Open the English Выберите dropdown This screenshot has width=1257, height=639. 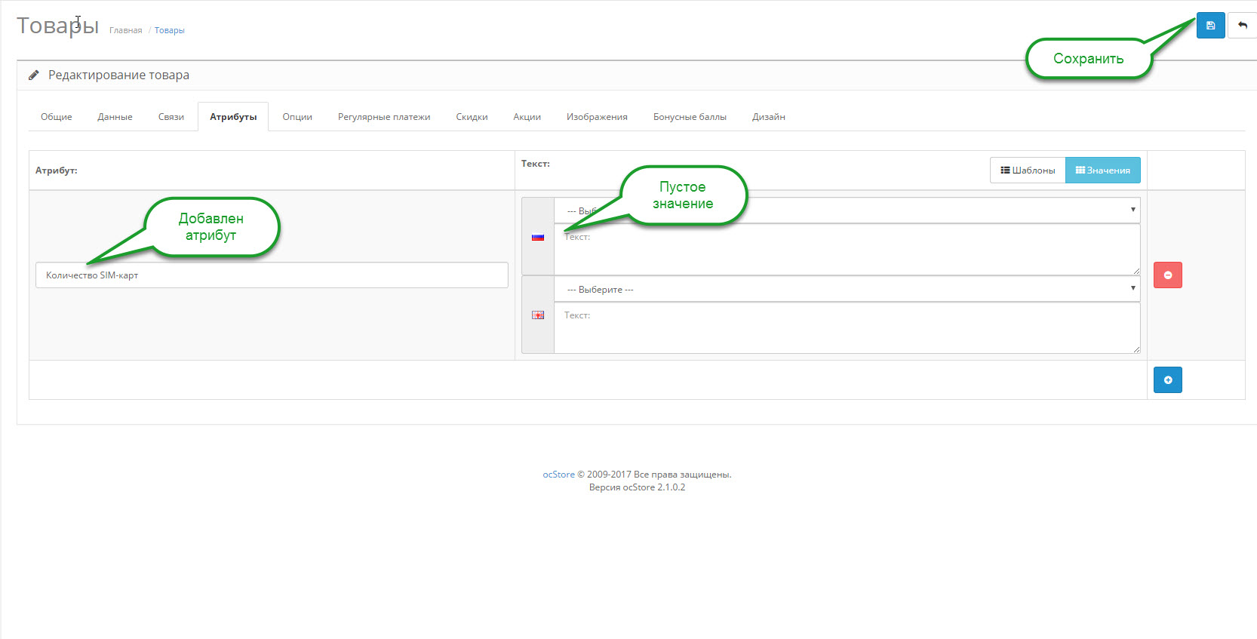click(847, 289)
